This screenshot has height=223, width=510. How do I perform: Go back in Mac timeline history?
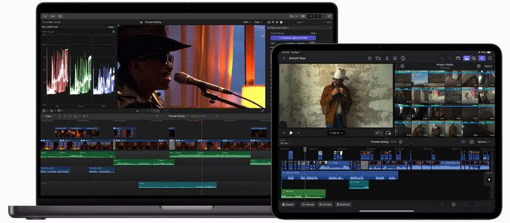click(x=158, y=116)
